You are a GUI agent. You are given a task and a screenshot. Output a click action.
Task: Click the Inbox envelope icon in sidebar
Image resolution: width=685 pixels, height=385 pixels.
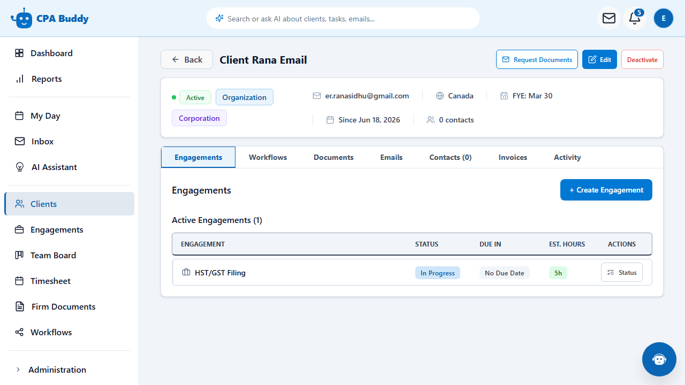20,141
